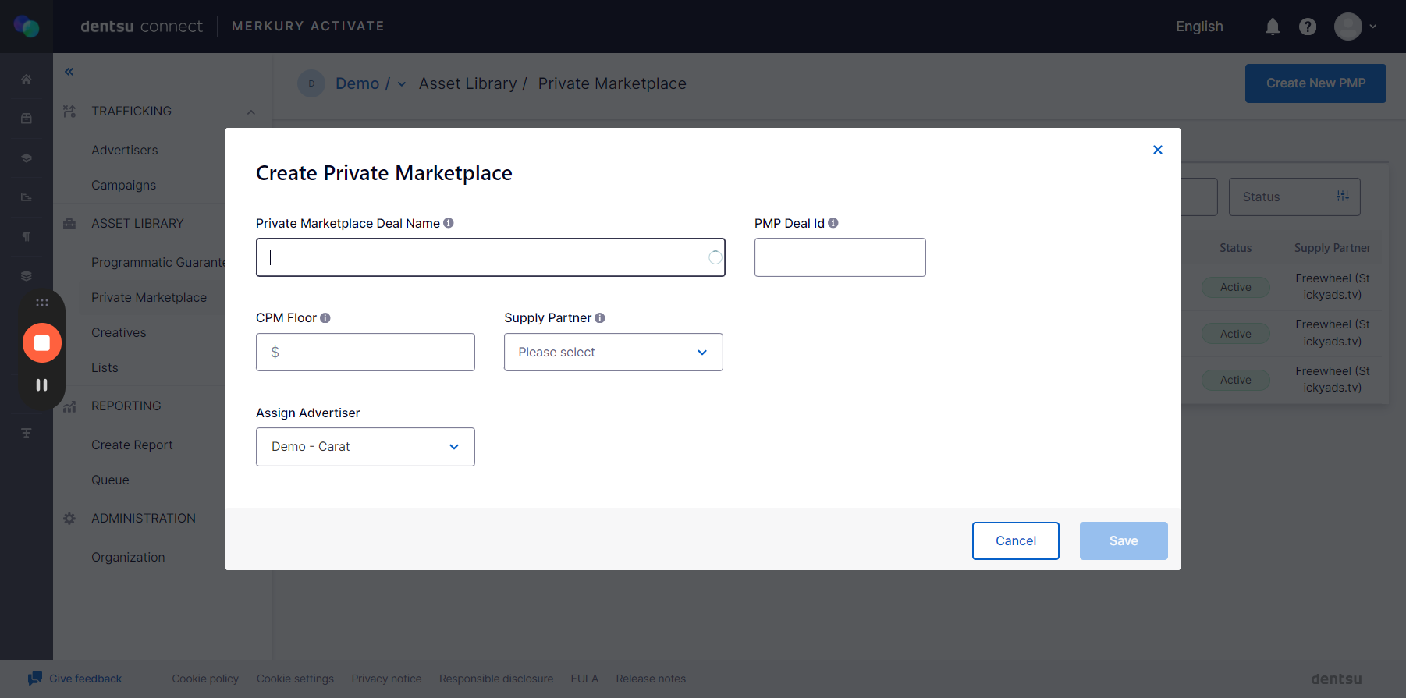Click into the PMP Deal Id field
Image resolution: width=1406 pixels, height=698 pixels.
[840, 257]
